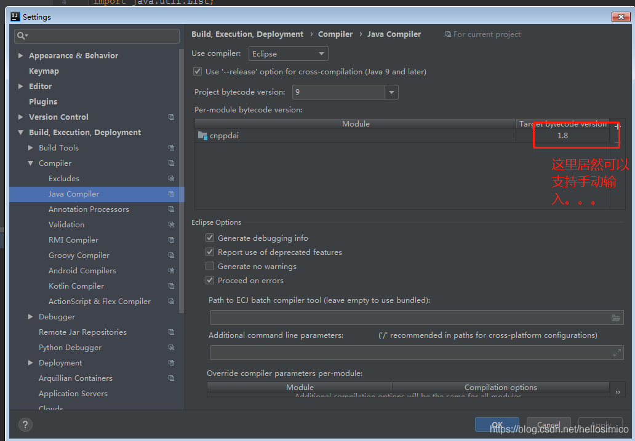Open Android Compilers settings page
Screen dimensions: 635x441
pyautogui.click(x=82, y=271)
